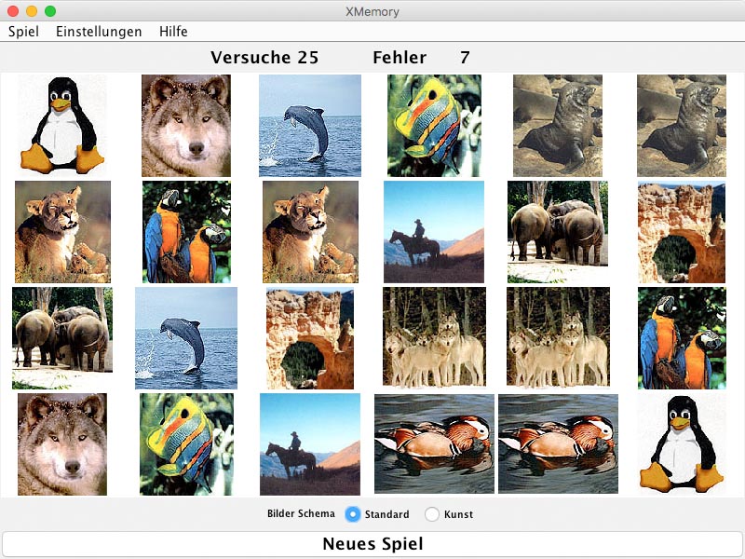
Task: Select the wolf pack card beside the rock arch
Action: tap(434, 337)
